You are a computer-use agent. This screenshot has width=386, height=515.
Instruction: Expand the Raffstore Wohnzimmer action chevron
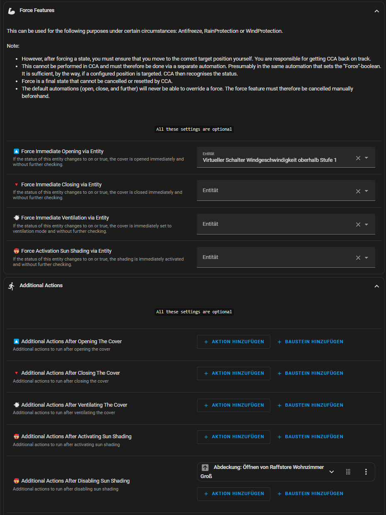pos(331,472)
